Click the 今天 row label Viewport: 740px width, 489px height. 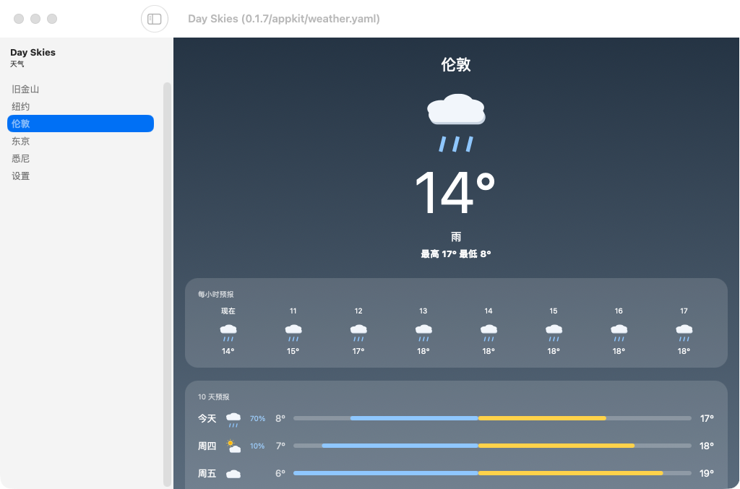coord(207,419)
